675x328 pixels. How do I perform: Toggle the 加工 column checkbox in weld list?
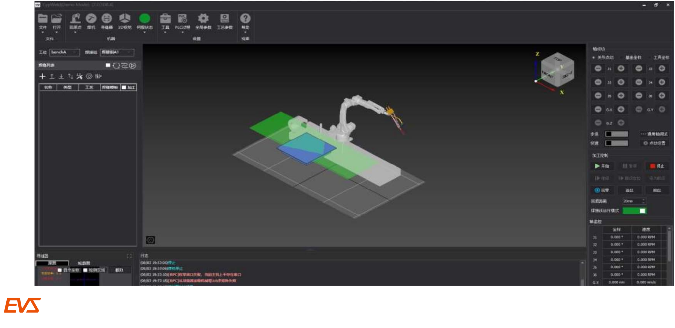pyautogui.click(x=124, y=87)
